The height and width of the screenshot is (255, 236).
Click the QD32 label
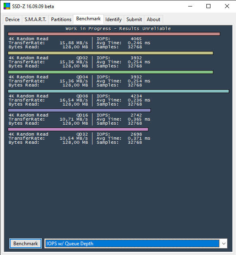tap(82, 134)
